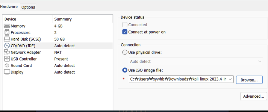Click the Display monitor icon
268x112 pixels.
coord(7,72)
